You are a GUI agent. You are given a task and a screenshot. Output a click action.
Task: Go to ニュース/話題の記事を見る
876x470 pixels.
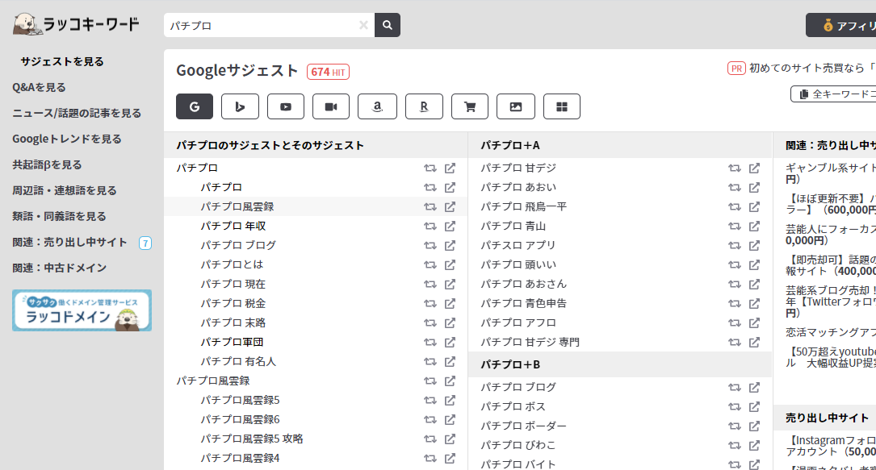pos(77,113)
